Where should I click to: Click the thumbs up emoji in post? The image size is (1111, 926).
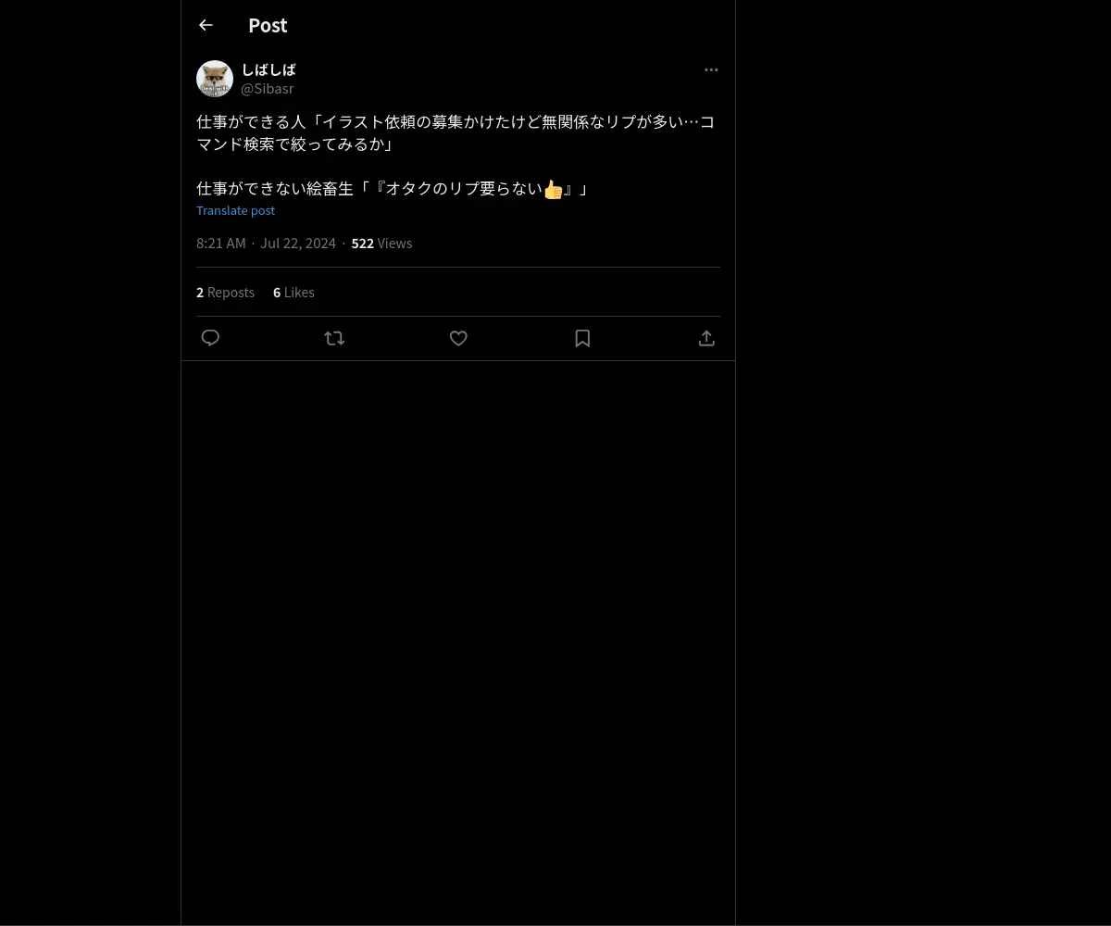tap(553, 189)
